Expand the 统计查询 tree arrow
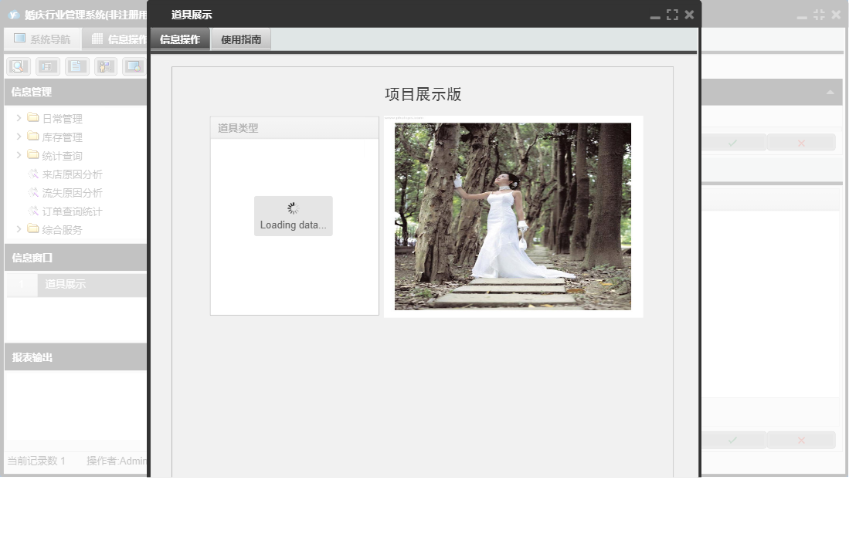The width and height of the screenshot is (849, 544). [x=19, y=155]
